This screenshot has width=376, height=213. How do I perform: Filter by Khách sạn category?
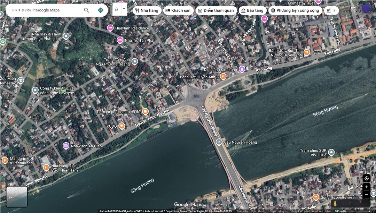pos(178,10)
